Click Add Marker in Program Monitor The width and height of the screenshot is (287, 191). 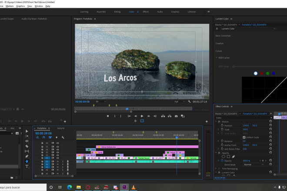click(108, 116)
